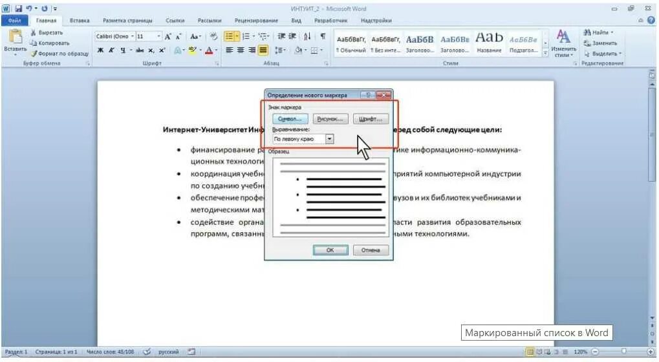The width and height of the screenshot is (659, 362).
Task: Click the zoom in plus button
Action: pos(651,352)
